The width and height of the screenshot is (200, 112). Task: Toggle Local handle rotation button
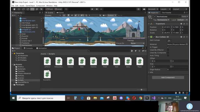tap(58, 9)
